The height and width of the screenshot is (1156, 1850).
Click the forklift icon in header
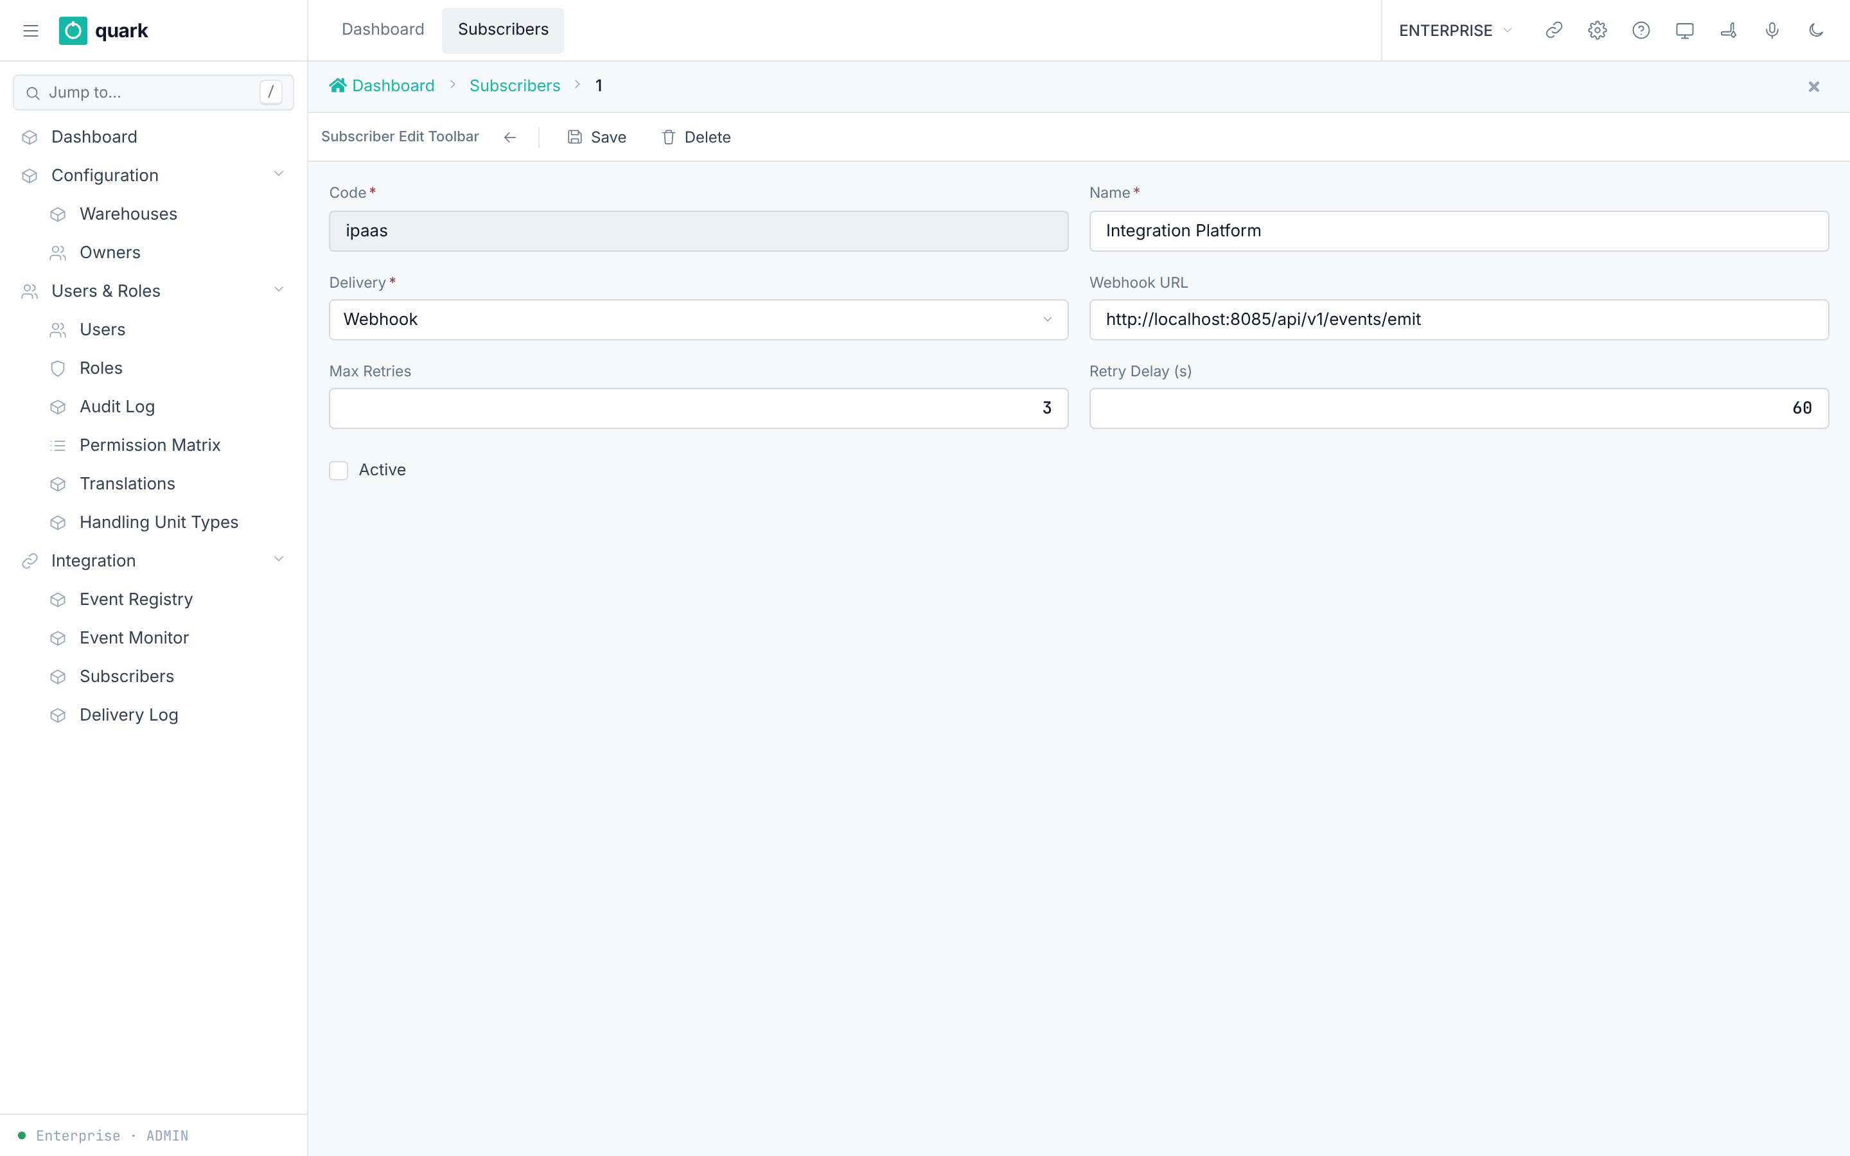[1729, 31]
